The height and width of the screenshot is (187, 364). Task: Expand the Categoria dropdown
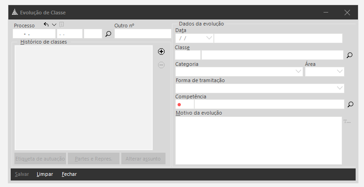pyautogui.click(x=298, y=72)
